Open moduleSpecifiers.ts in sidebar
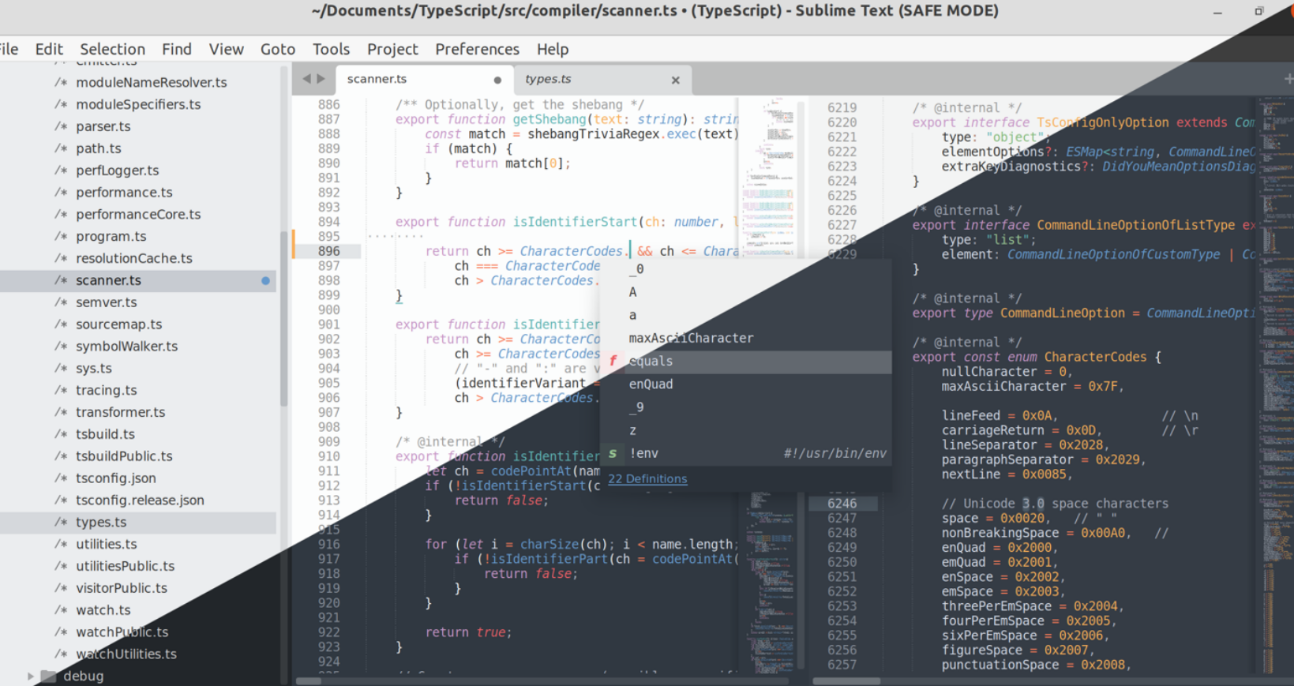1294x686 pixels. coord(138,104)
